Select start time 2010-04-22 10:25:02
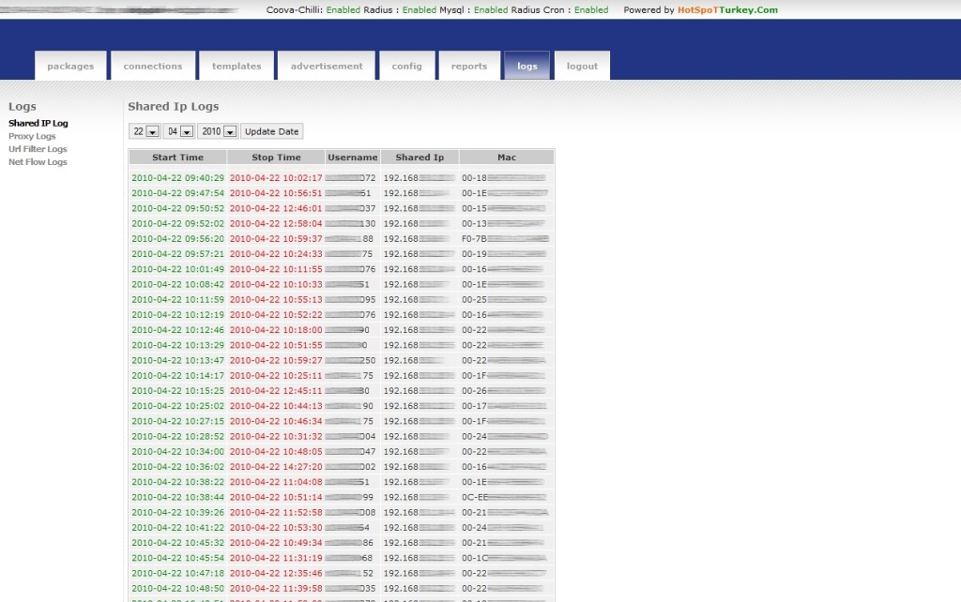The height and width of the screenshot is (602, 961). 177,405
